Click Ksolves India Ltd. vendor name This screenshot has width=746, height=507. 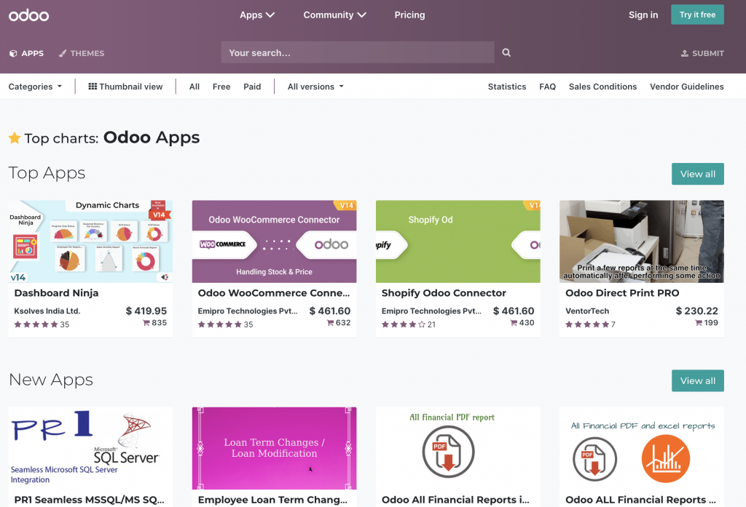click(x=47, y=311)
